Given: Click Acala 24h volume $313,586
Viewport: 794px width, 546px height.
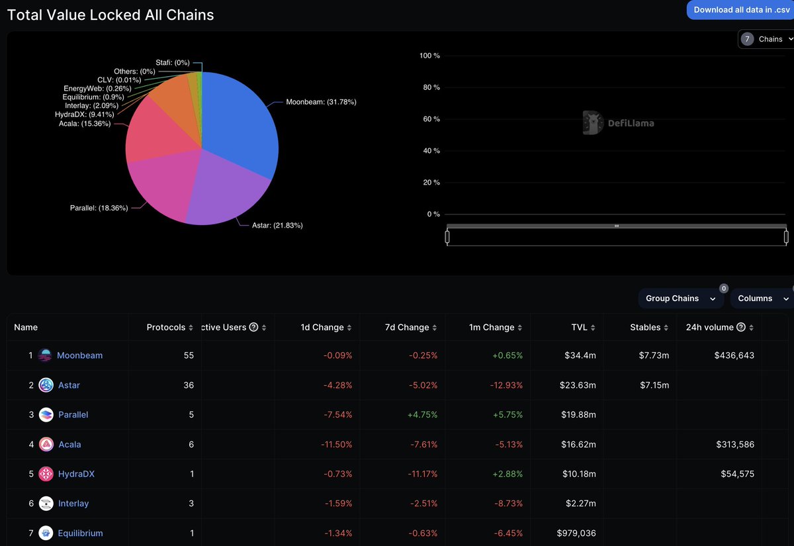Looking at the screenshot, I should (734, 444).
